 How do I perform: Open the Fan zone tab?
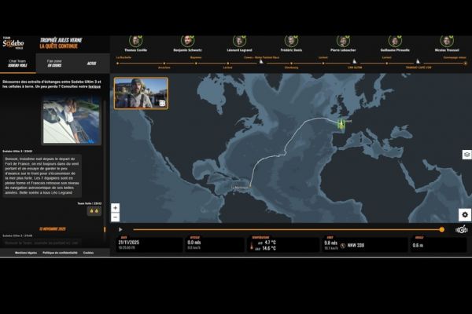point(54,63)
